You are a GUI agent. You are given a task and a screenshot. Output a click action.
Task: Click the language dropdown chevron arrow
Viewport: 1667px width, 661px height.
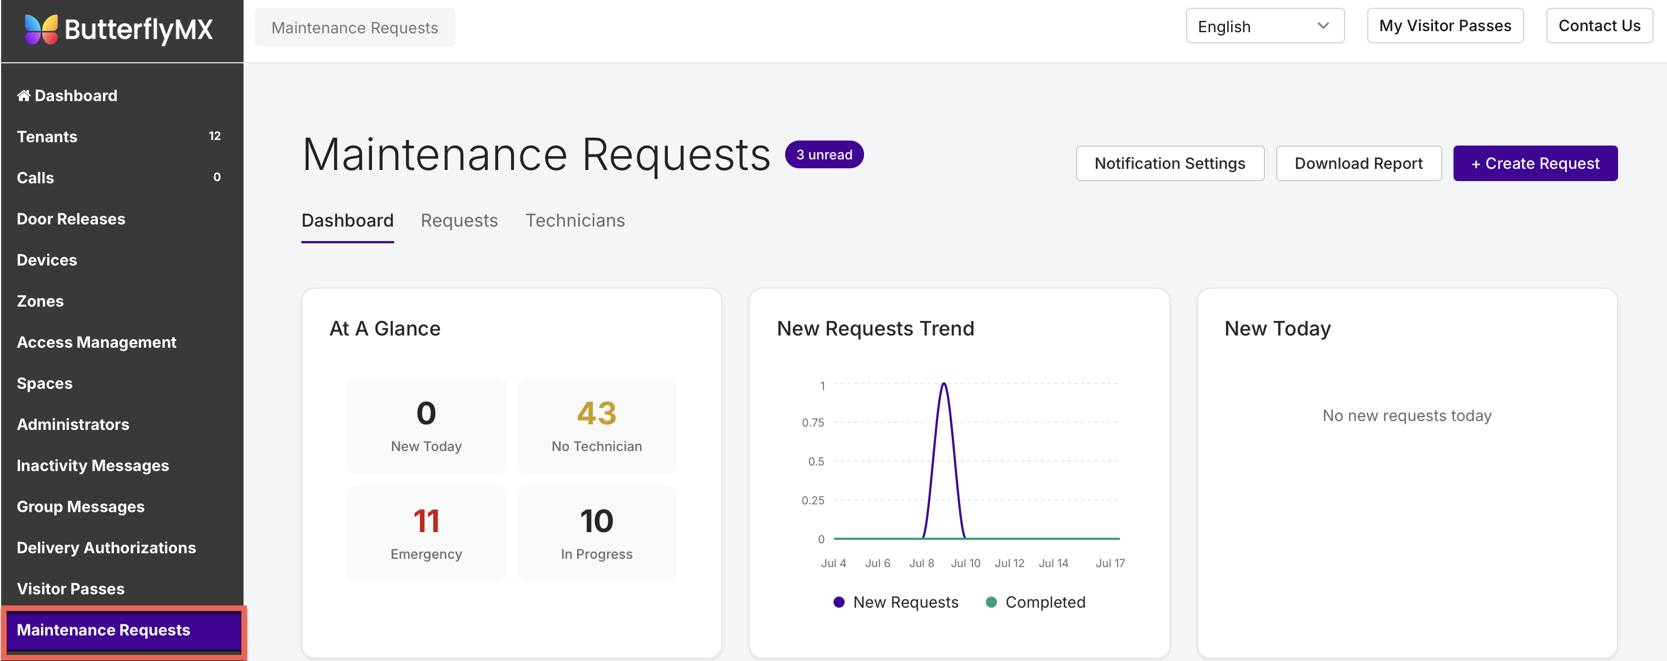tap(1323, 26)
